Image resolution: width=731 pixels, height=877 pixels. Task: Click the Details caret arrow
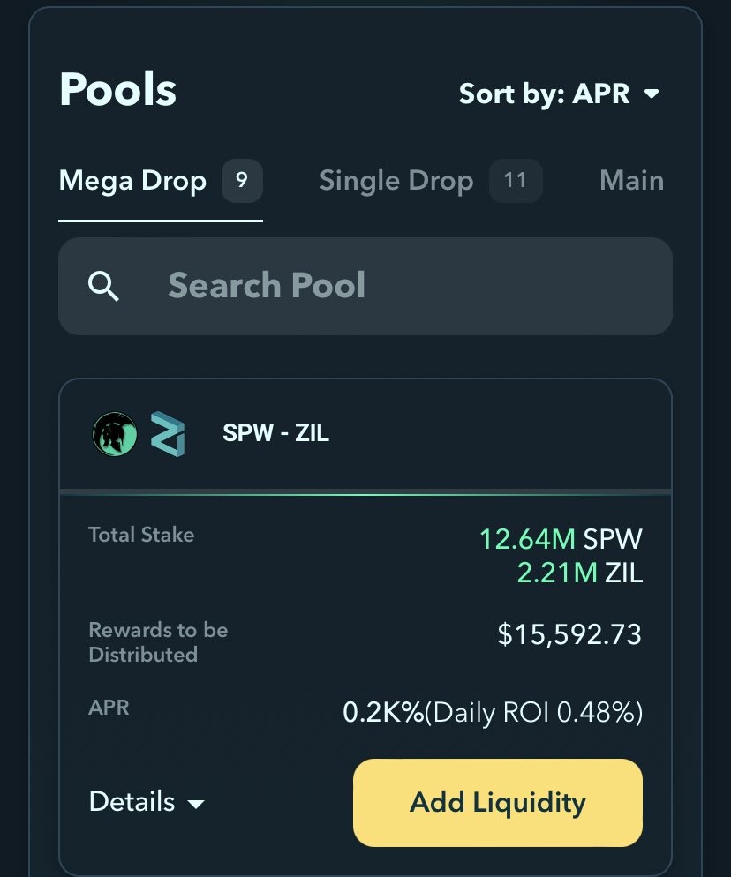[195, 805]
